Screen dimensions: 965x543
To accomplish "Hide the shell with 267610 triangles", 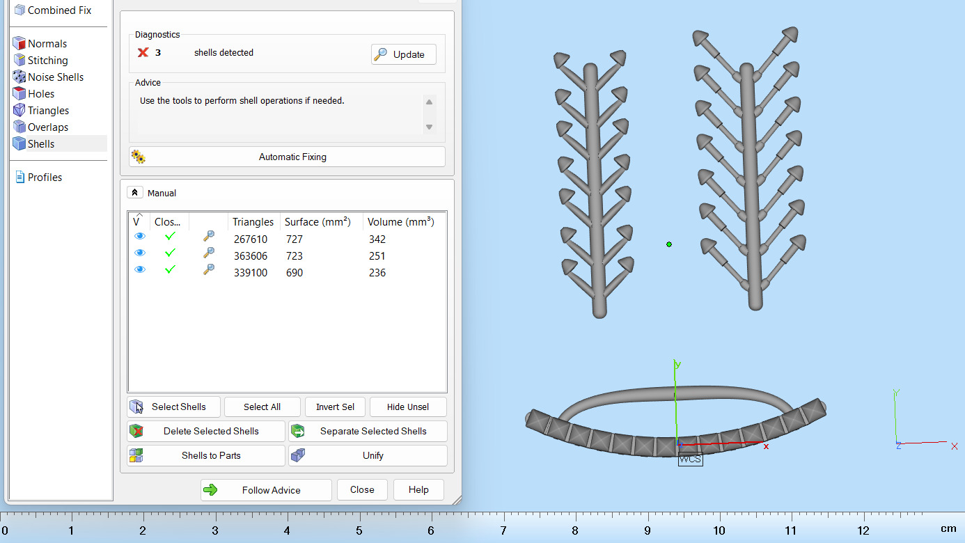I will point(140,237).
